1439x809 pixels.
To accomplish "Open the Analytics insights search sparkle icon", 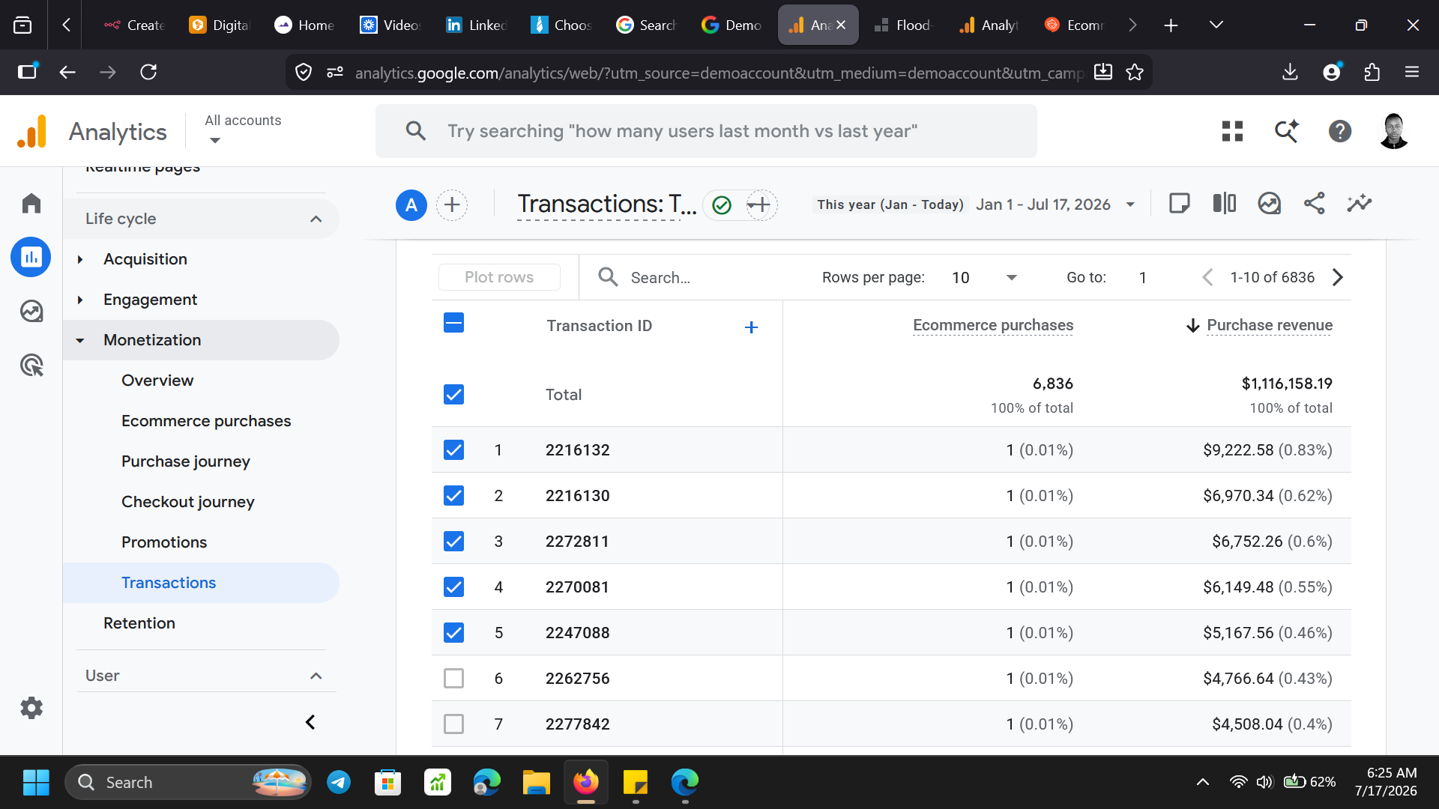I will point(1287,131).
